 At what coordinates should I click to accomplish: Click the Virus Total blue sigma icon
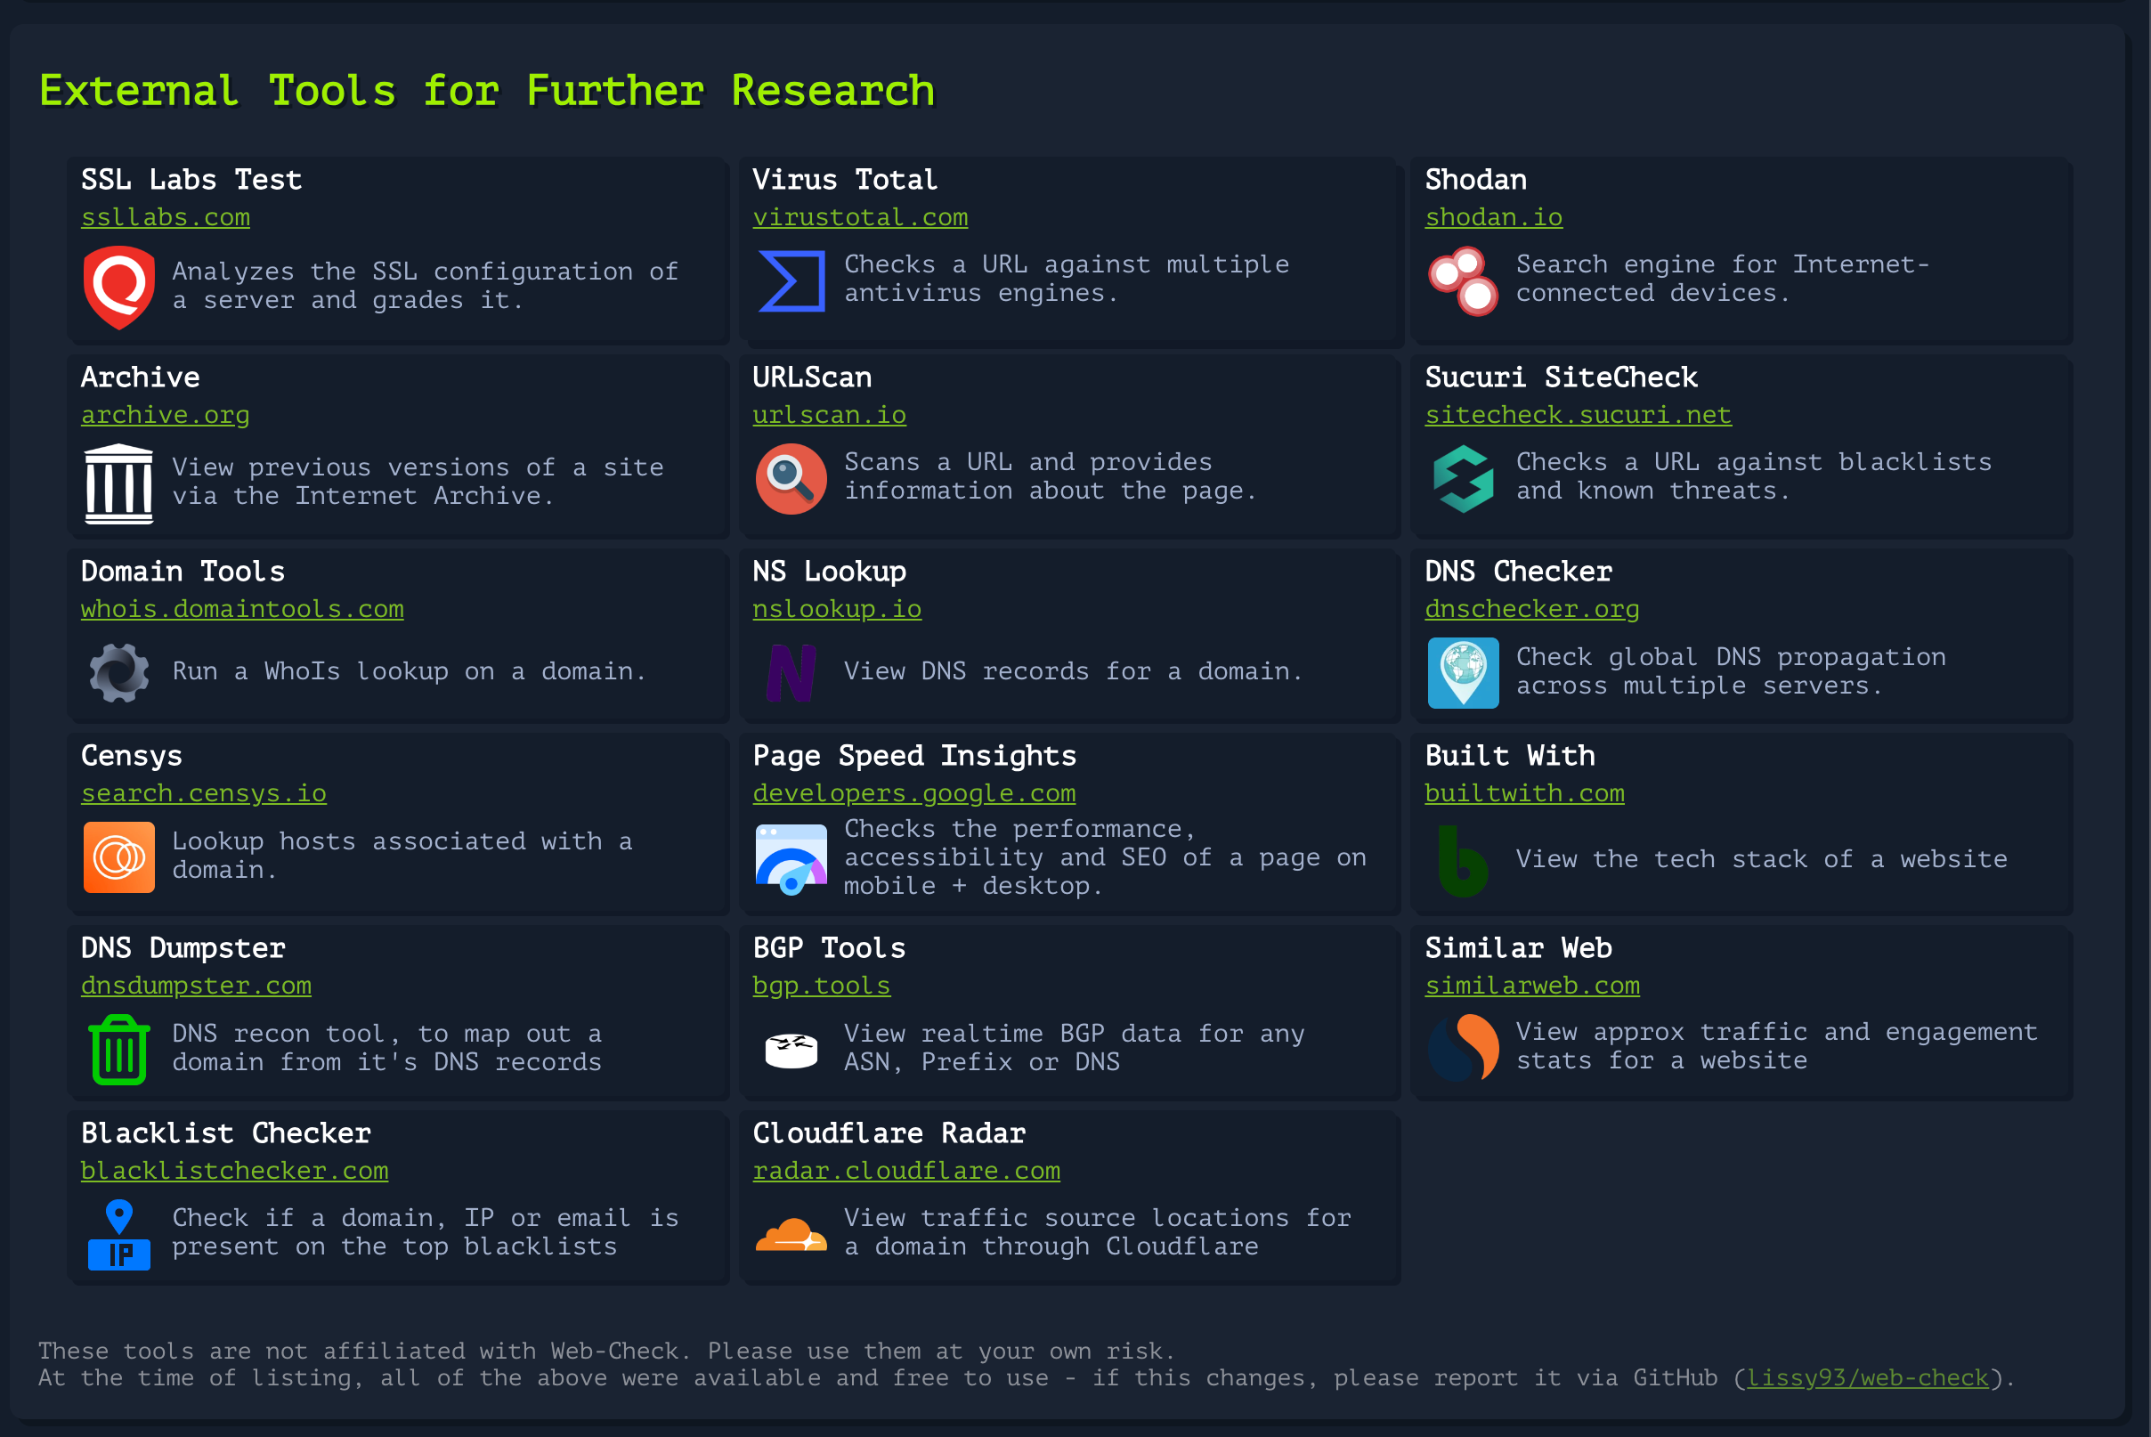tap(791, 280)
